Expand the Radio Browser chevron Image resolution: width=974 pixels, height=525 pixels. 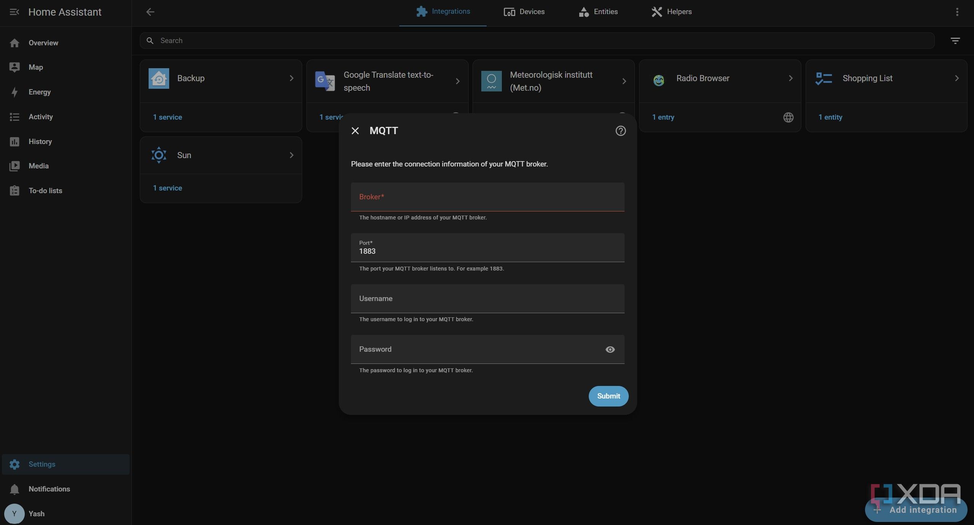coord(791,78)
